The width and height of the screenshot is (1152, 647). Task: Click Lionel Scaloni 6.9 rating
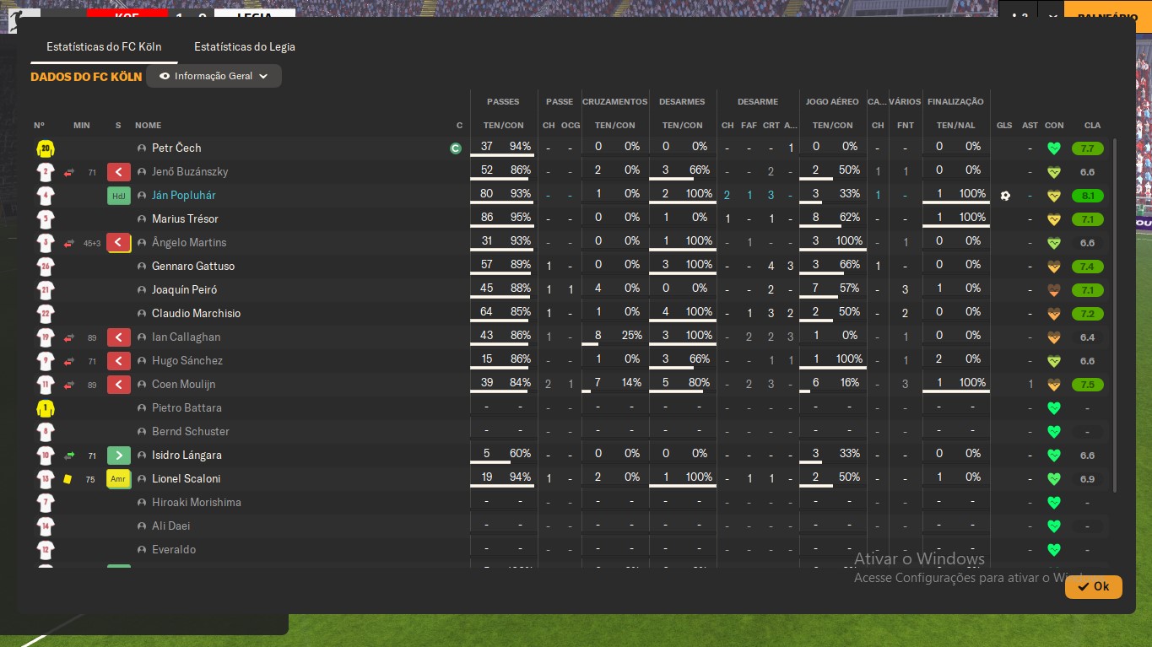1087,479
